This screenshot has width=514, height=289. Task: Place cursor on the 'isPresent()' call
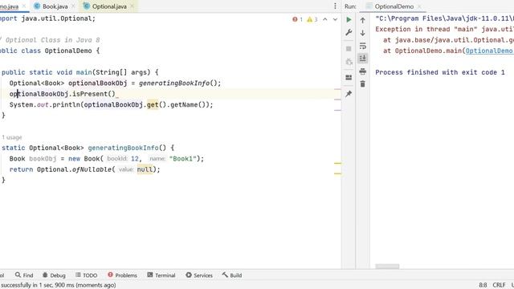94,94
